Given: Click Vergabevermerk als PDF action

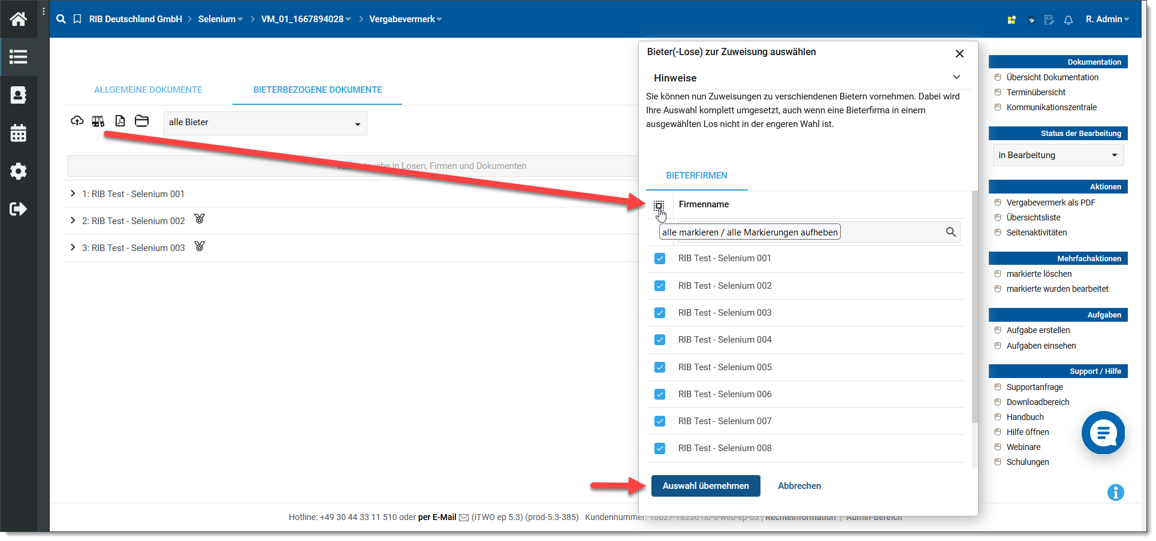Looking at the screenshot, I should 1051,203.
